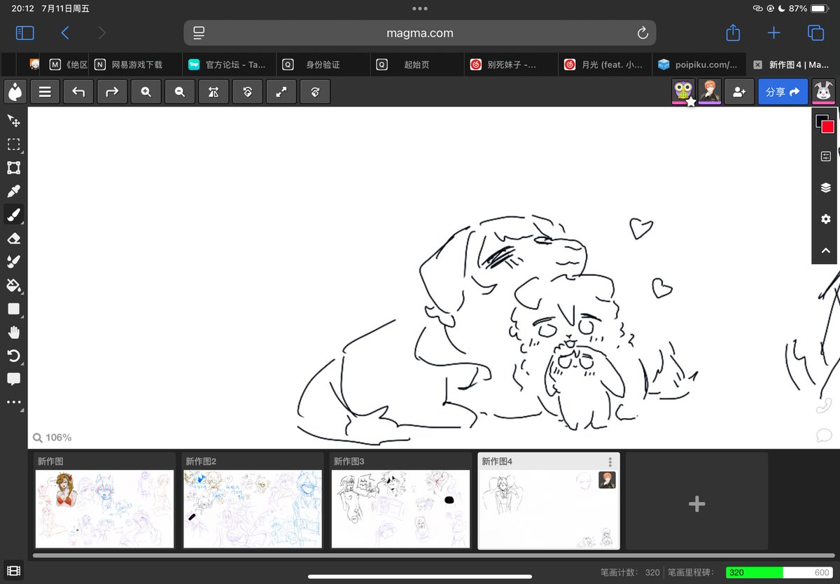Go back in Safari
The width and height of the screenshot is (840, 584).
(x=65, y=33)
